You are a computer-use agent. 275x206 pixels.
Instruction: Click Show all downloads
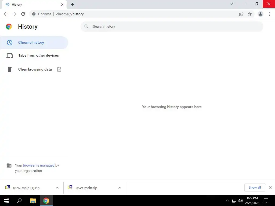[255, 187]
